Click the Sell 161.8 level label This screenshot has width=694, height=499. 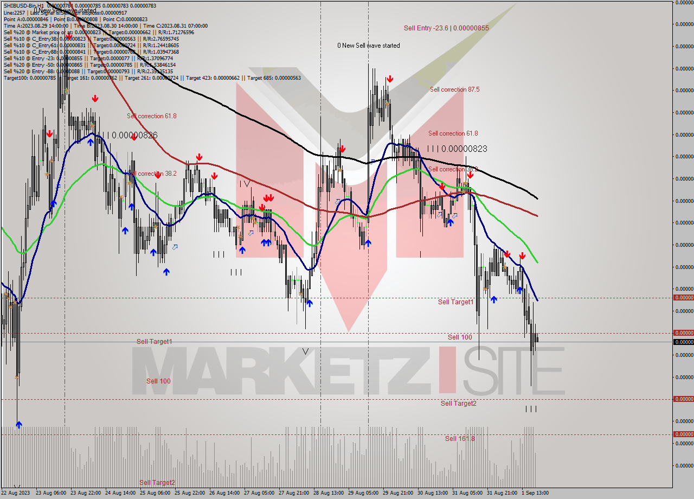coord(460,438)
